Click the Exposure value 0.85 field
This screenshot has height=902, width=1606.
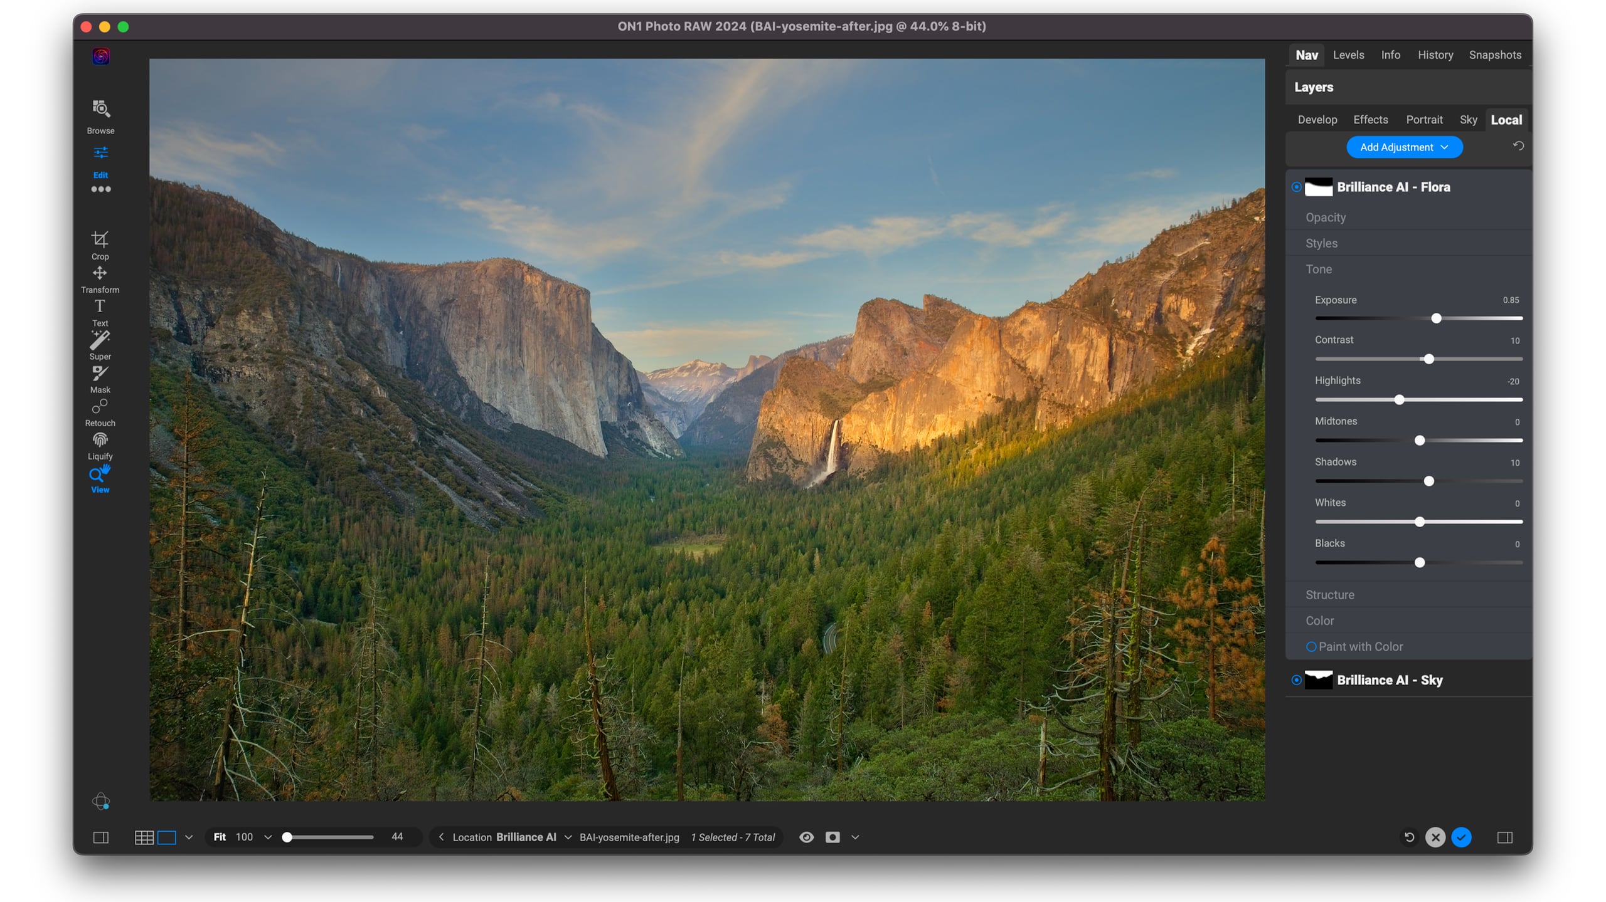pos(1510,300)
